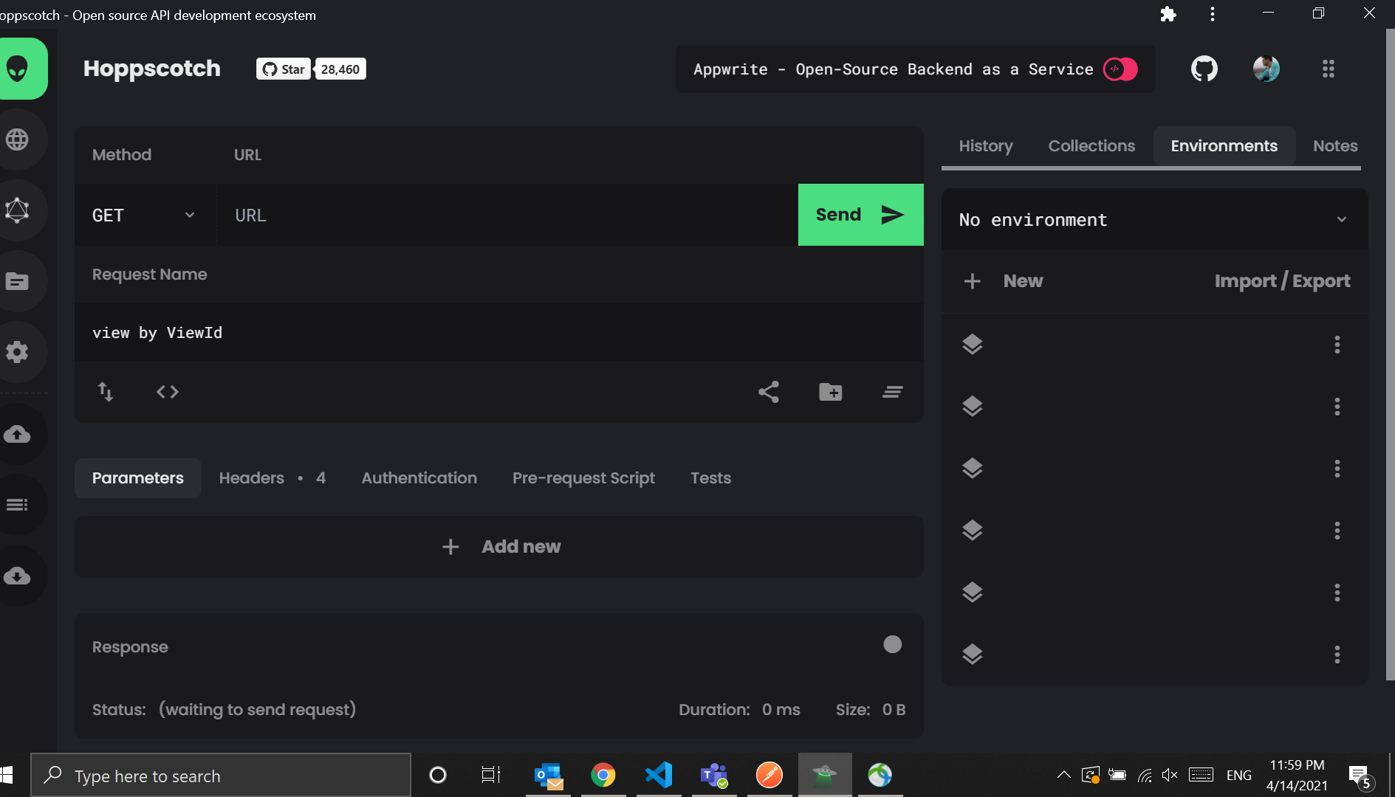Click the share request icon
The width and height of the screenshot is (1395, 797).
click(x=769, y=392)
